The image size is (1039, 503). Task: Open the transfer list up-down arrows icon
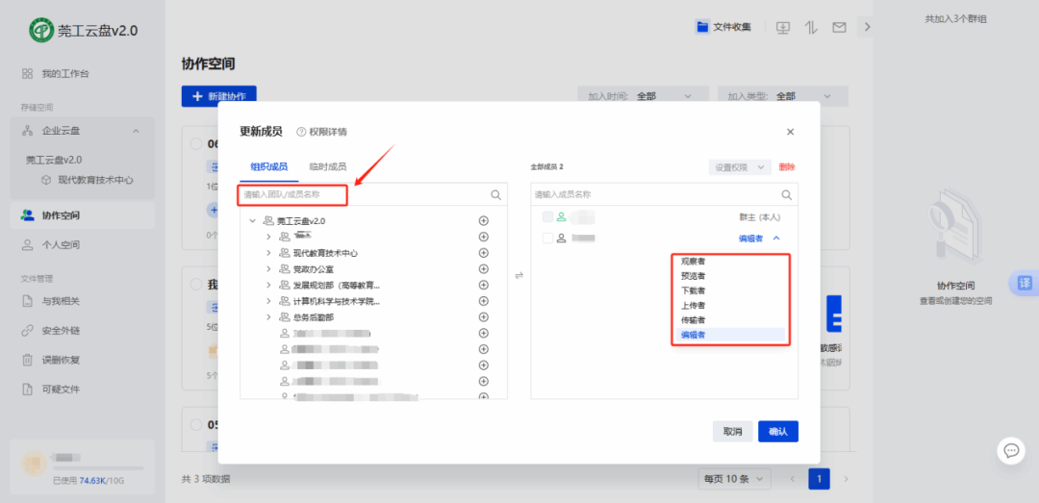coord(811,27)
